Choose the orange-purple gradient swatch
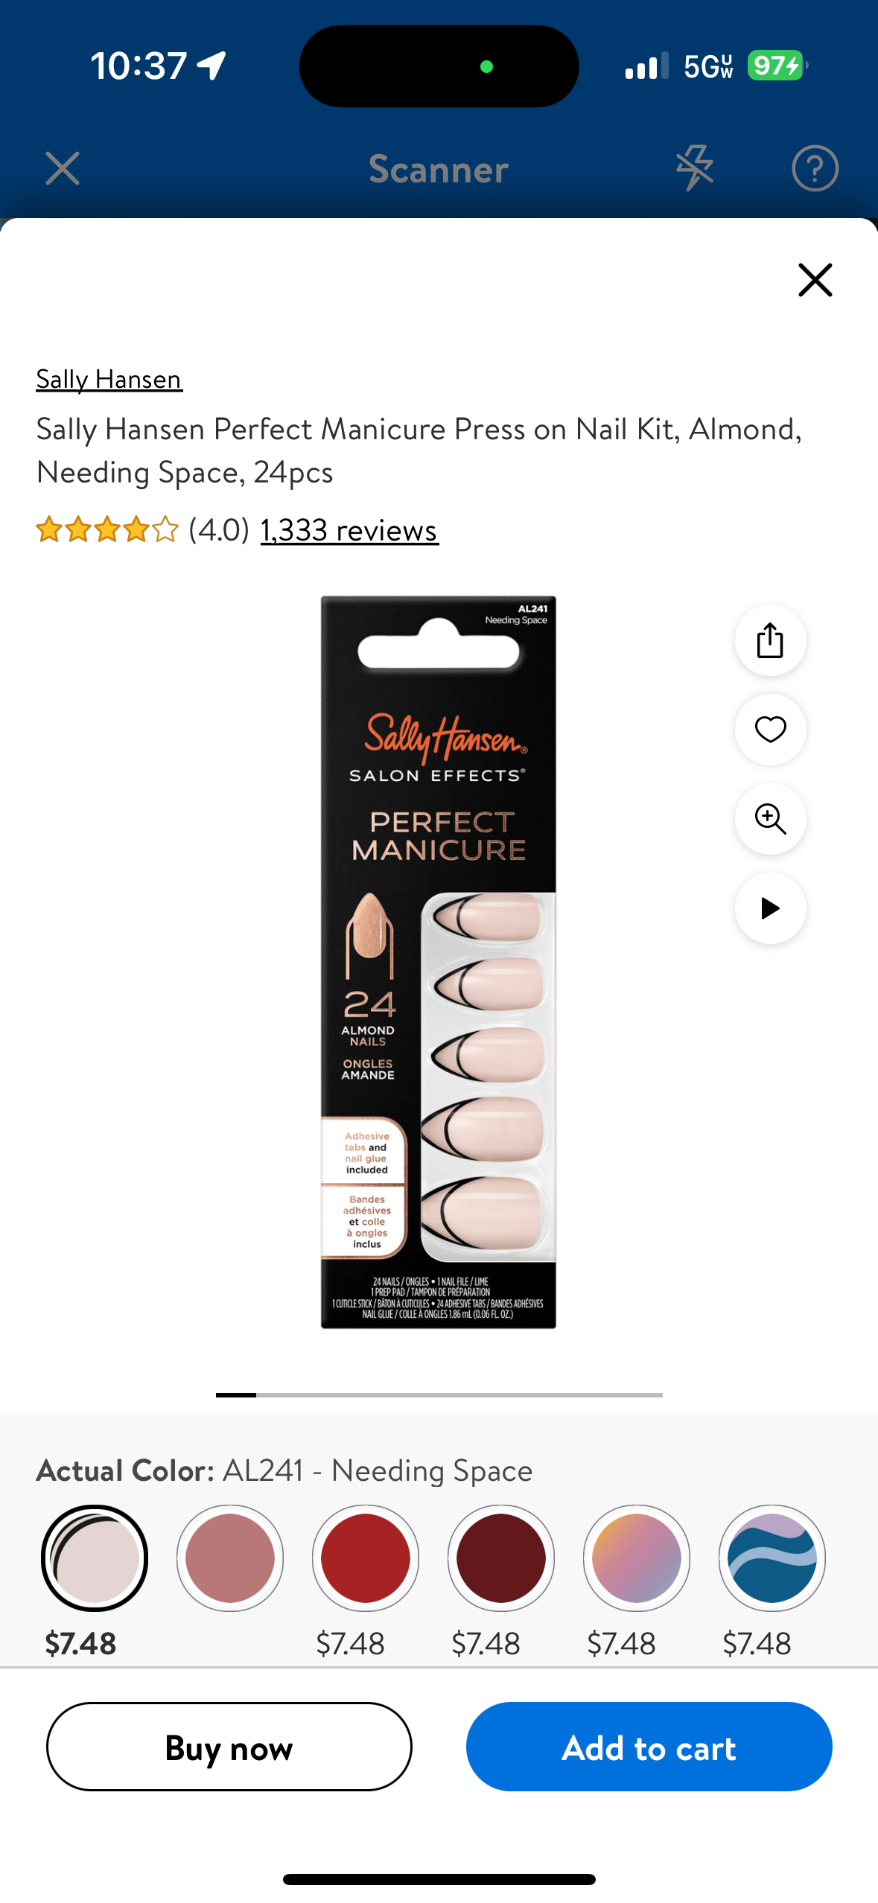Viewport: 878px width, 1903px height. click(x=637, y=1558)
